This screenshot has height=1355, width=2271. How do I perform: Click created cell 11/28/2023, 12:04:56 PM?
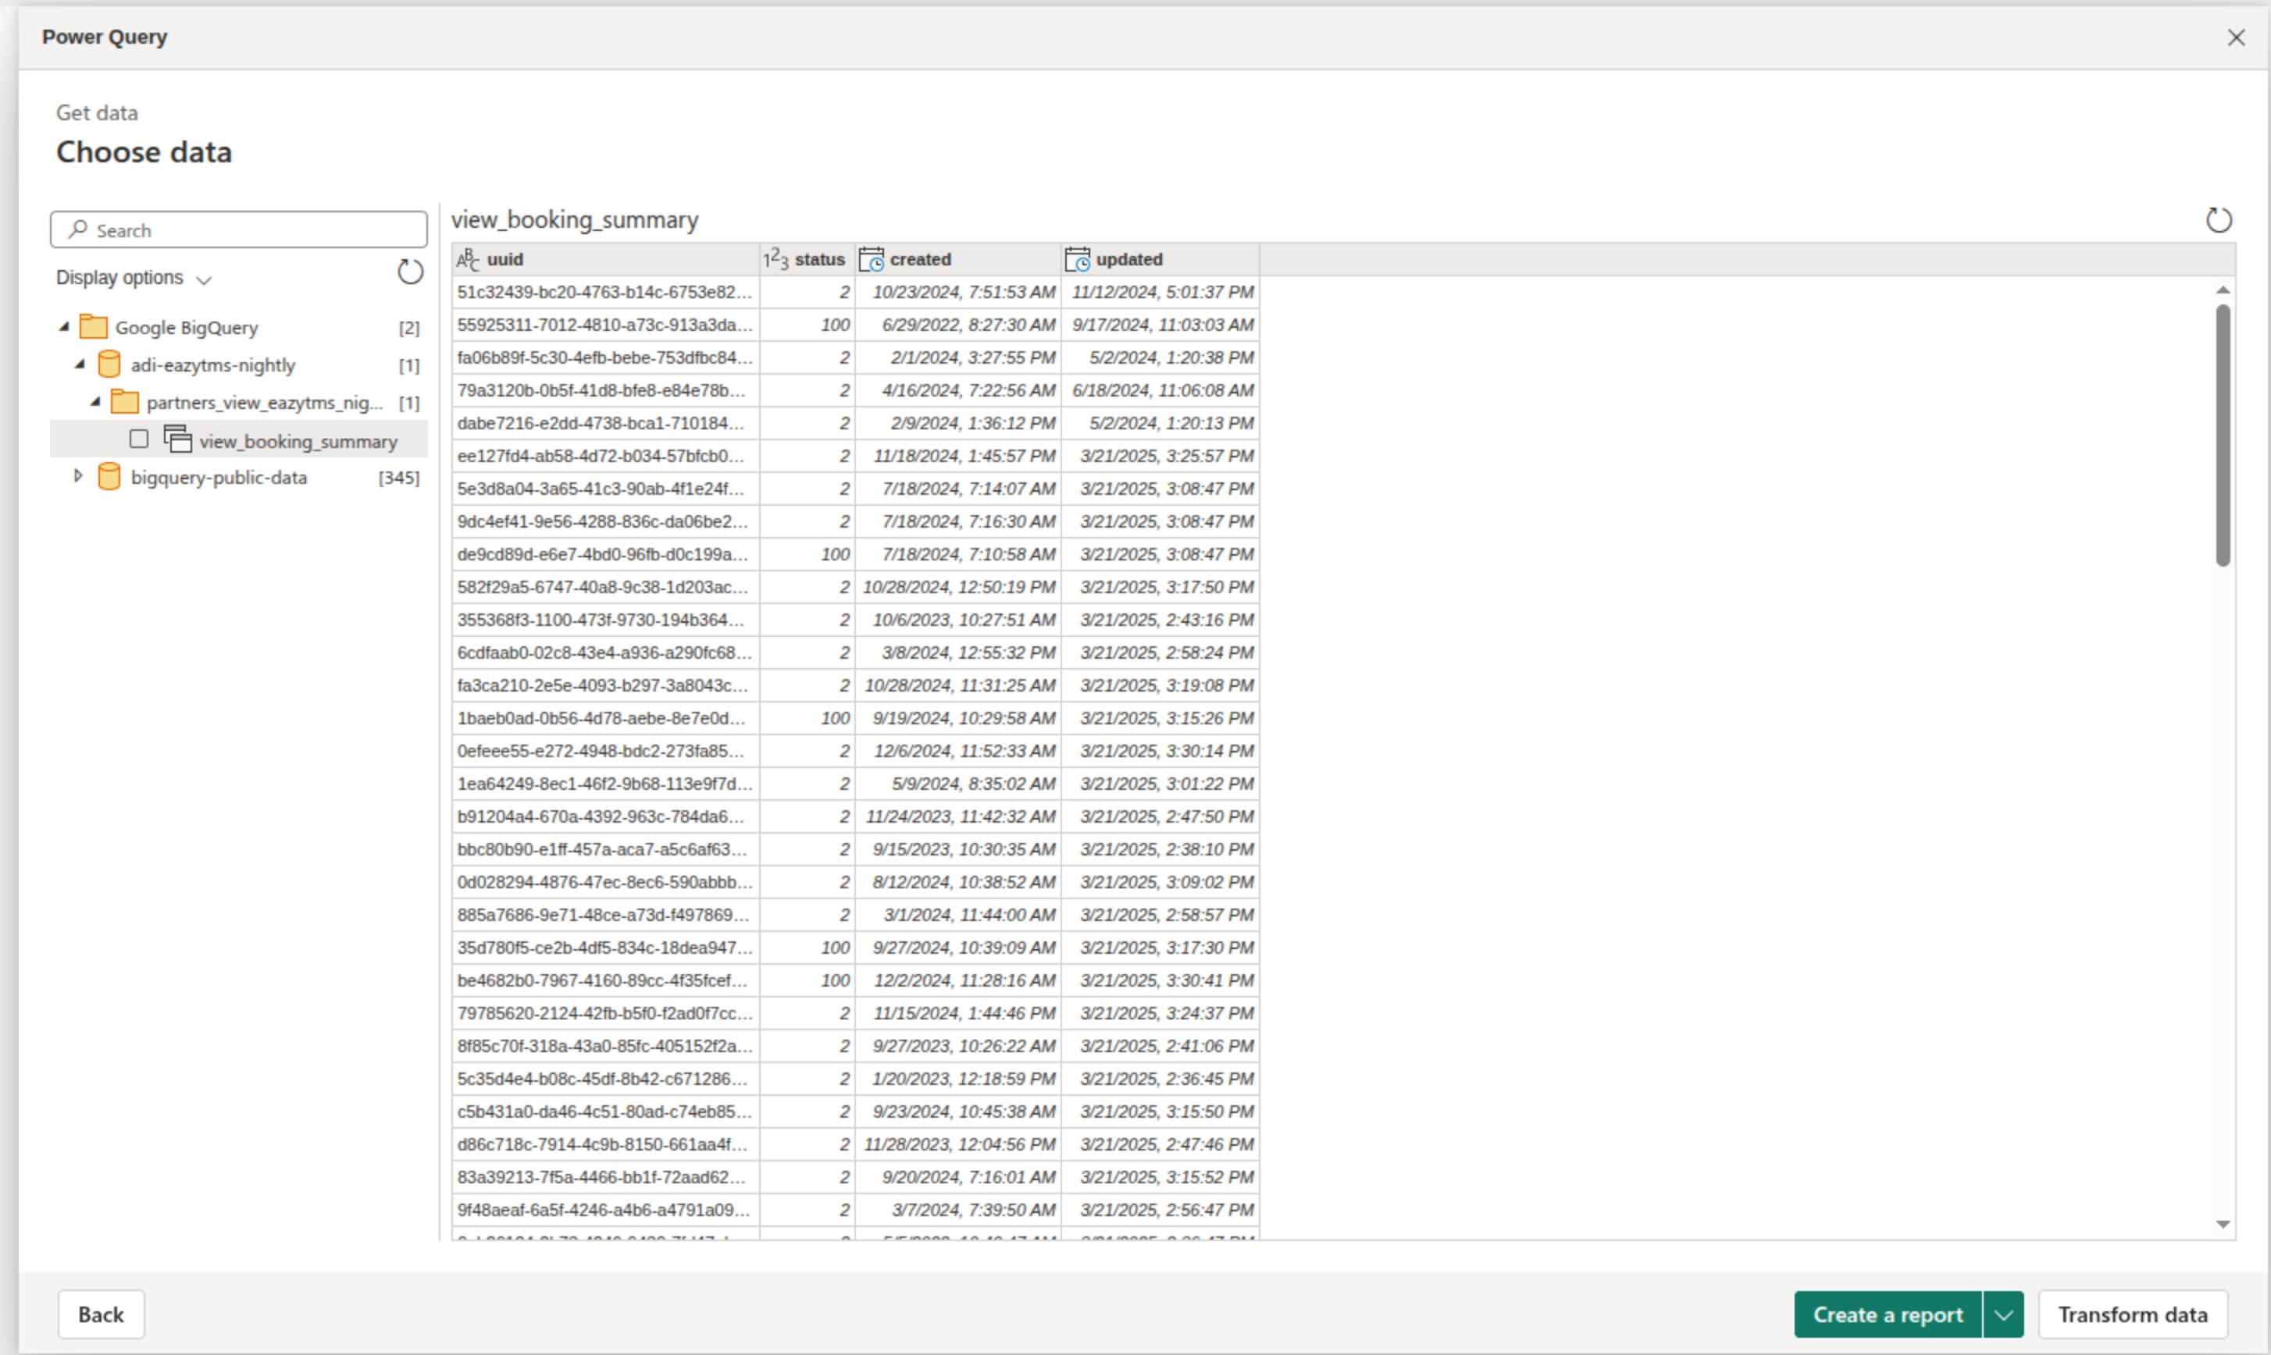click(958, 1145)
